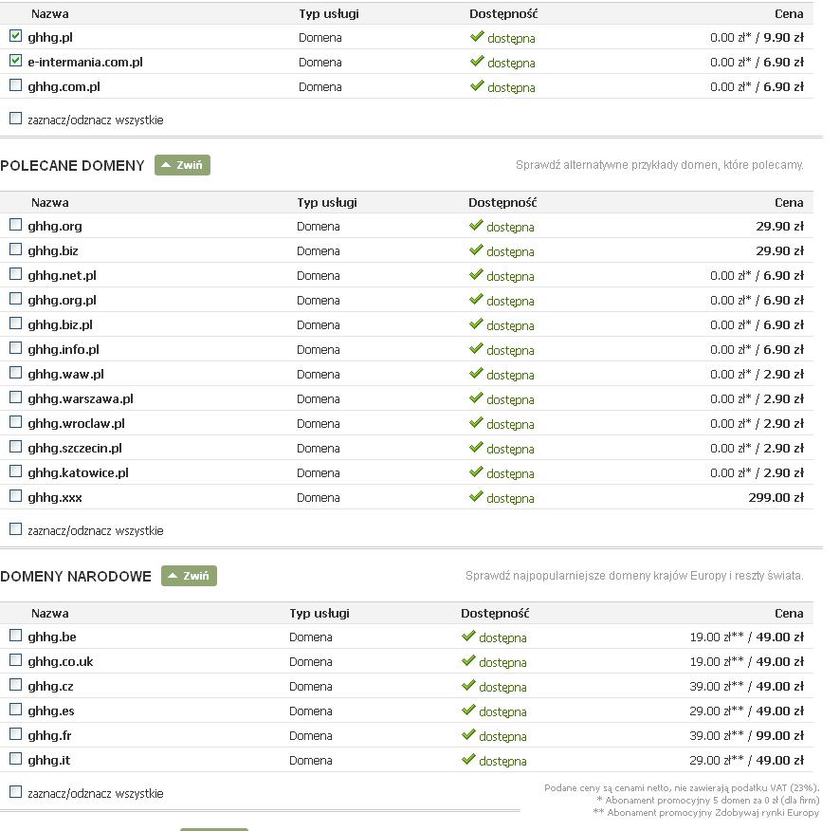Click the VAT note about netto prices

[682, 787]
